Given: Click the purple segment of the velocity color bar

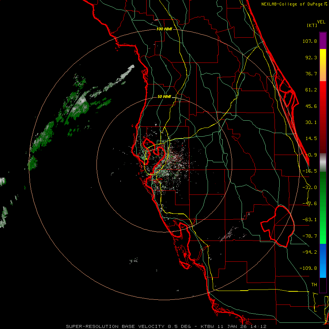Looking at the screenshot, I should 323,41.
